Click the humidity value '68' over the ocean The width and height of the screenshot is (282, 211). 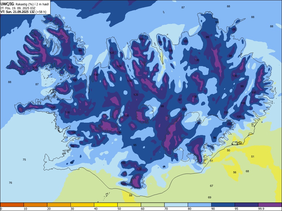[247, 171]
